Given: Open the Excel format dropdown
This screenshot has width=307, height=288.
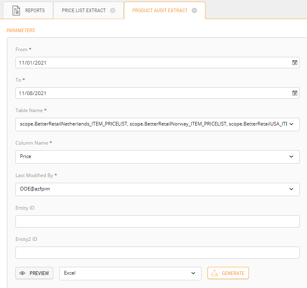Looking at the screenshot, I should [193, 273].
